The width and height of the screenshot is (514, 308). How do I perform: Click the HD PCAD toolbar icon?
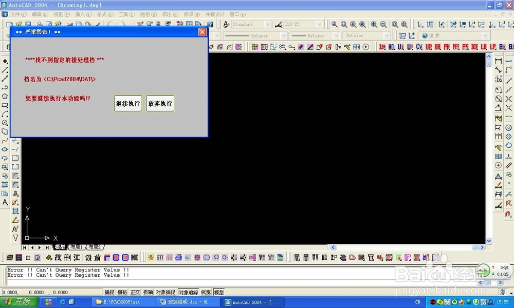pyautogui.click(x=391, y=47)
